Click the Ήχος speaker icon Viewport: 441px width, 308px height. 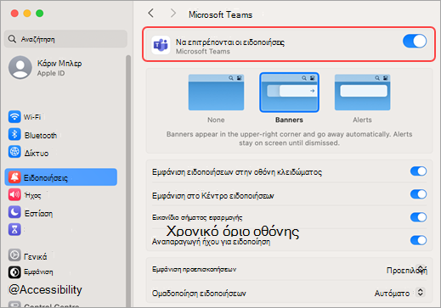(x=14, y=195)
